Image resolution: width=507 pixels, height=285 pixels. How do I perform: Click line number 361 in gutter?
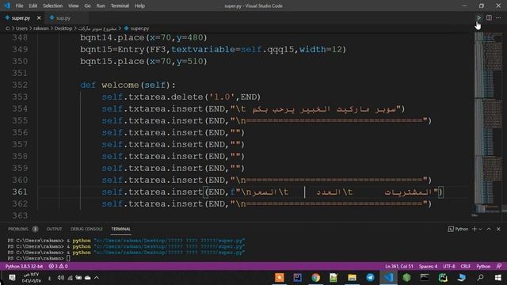click(20, 192)
